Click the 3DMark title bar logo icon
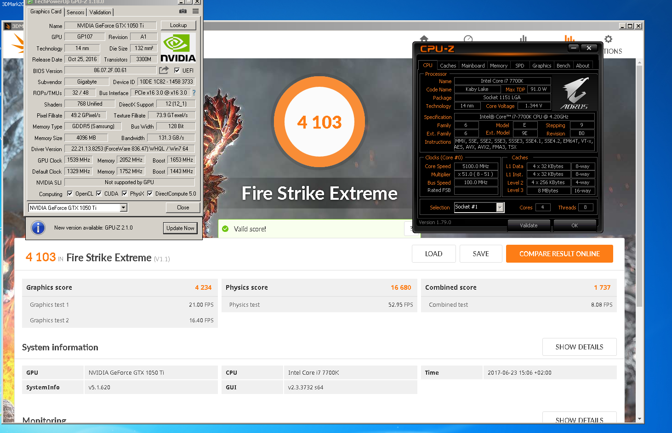Screen dimensions: 672x433 point(7,26)
